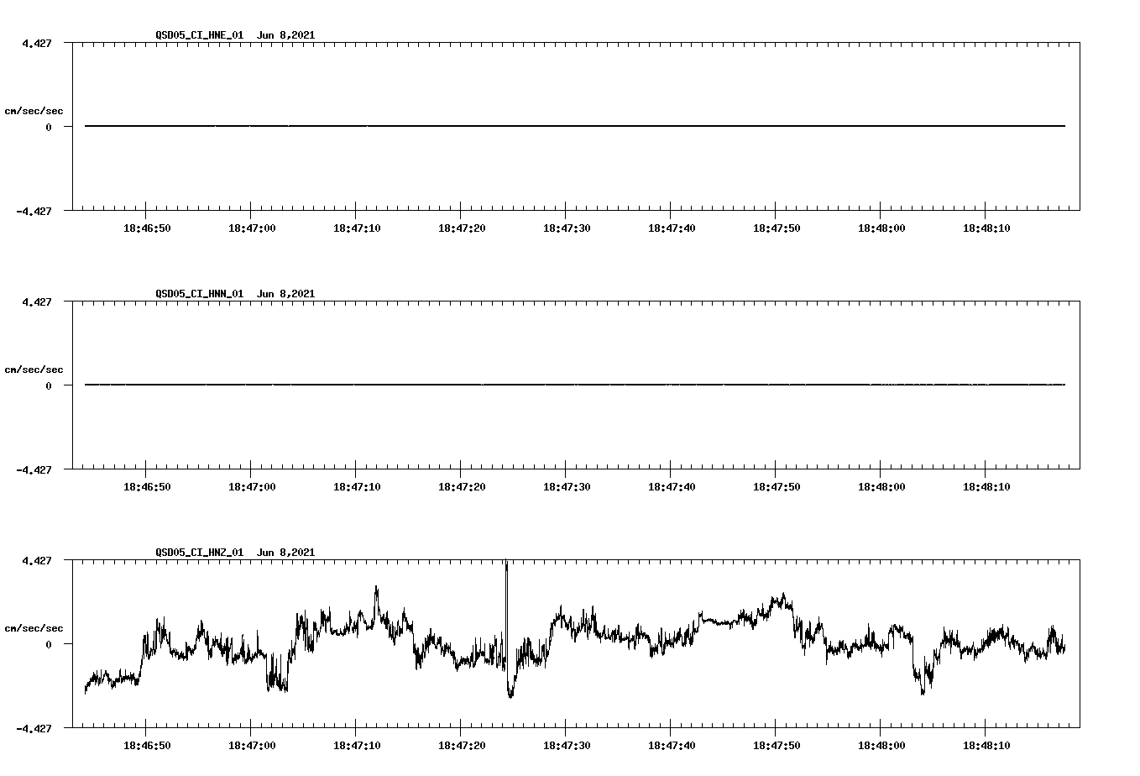Click 18:47:30 tick label on HNE plot
This screenshot has width=1140, height=776.
click(x=567, y=228)
